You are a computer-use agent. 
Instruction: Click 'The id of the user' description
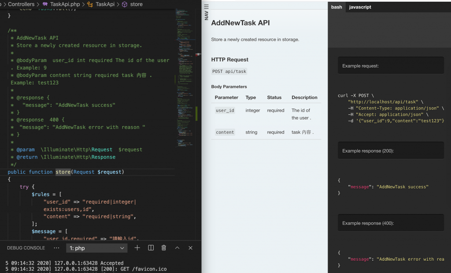coord(301,114)
